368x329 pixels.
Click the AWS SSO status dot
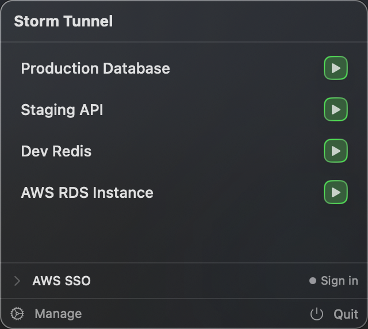[313, 281]
